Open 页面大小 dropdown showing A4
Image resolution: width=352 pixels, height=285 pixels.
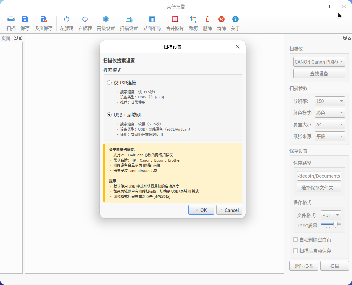pos(330,124)
